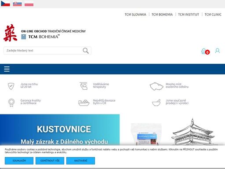Switch to the Slovak flag language

coord(17,4)
